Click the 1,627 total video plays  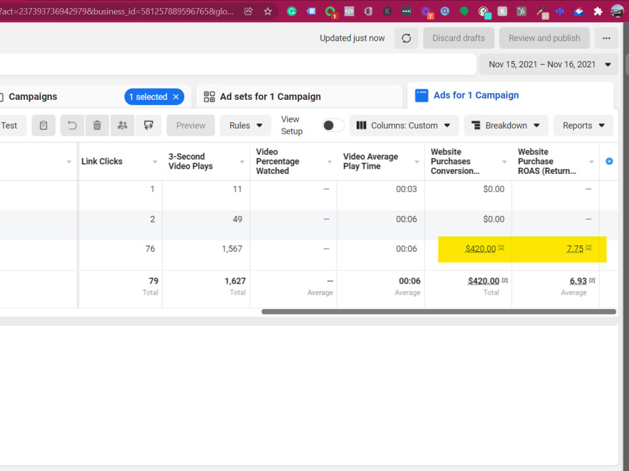235,281
